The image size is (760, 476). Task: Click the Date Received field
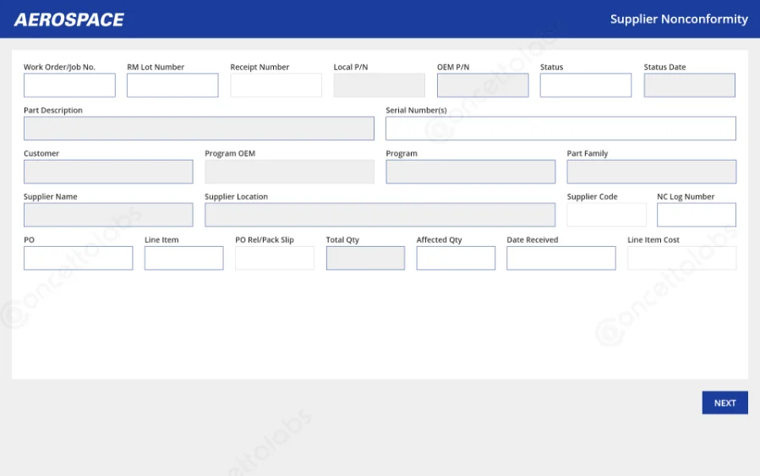click(x=560, y=258)
